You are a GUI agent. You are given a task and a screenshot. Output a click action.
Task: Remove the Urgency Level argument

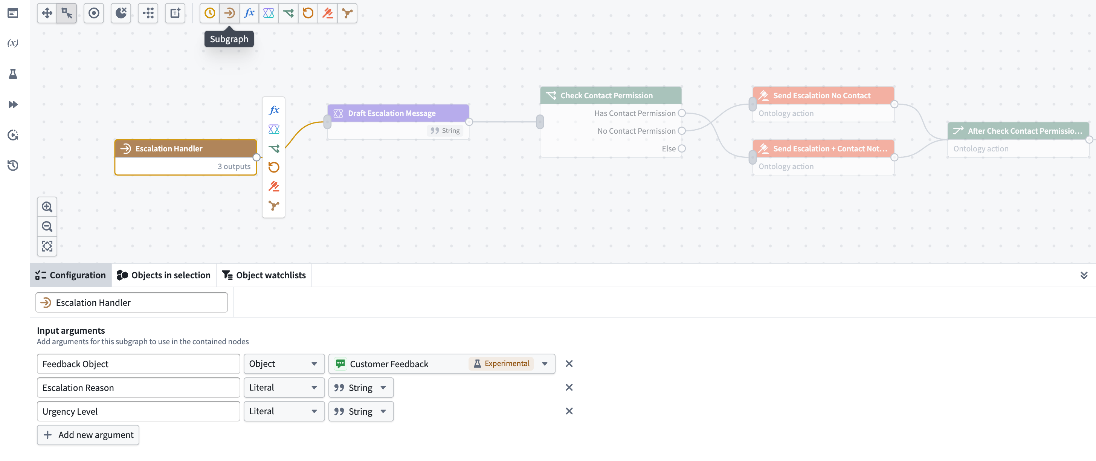[569, 412]
